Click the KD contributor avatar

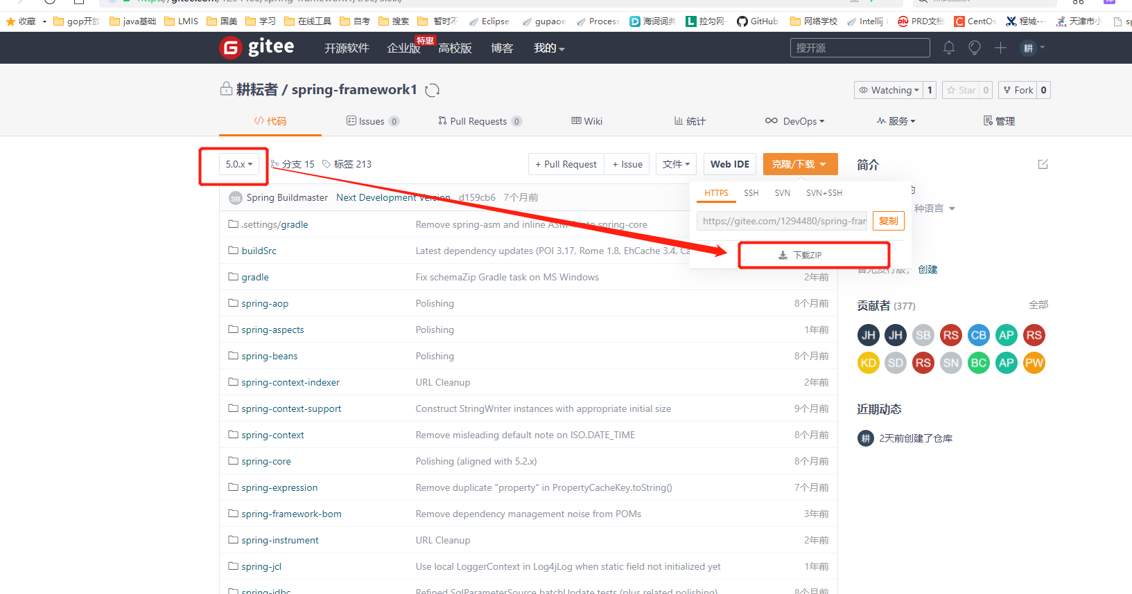click(868, 363)
